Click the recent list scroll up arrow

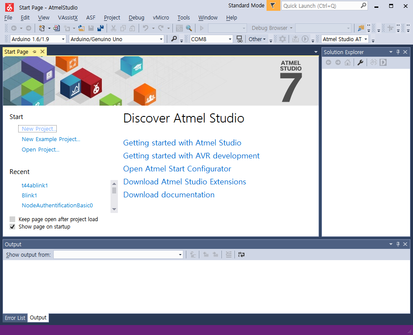(114, 184)
